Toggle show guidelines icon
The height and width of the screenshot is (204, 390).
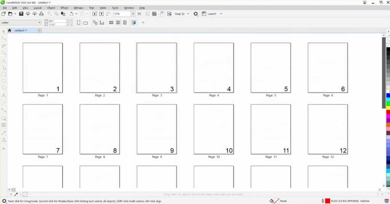(x=161, y=14)
